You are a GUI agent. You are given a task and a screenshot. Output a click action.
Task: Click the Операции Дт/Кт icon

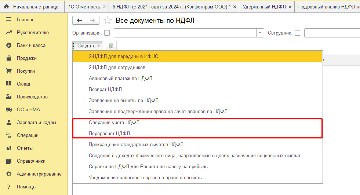click(9, 135)
